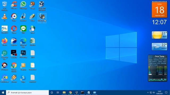The height and width of the screenshot is (95, 170).
Task: Select the CCleaner desktop shortcut
Action: [14, 5]
